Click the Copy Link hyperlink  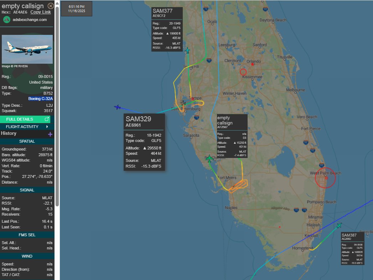[x=41, y=12]
